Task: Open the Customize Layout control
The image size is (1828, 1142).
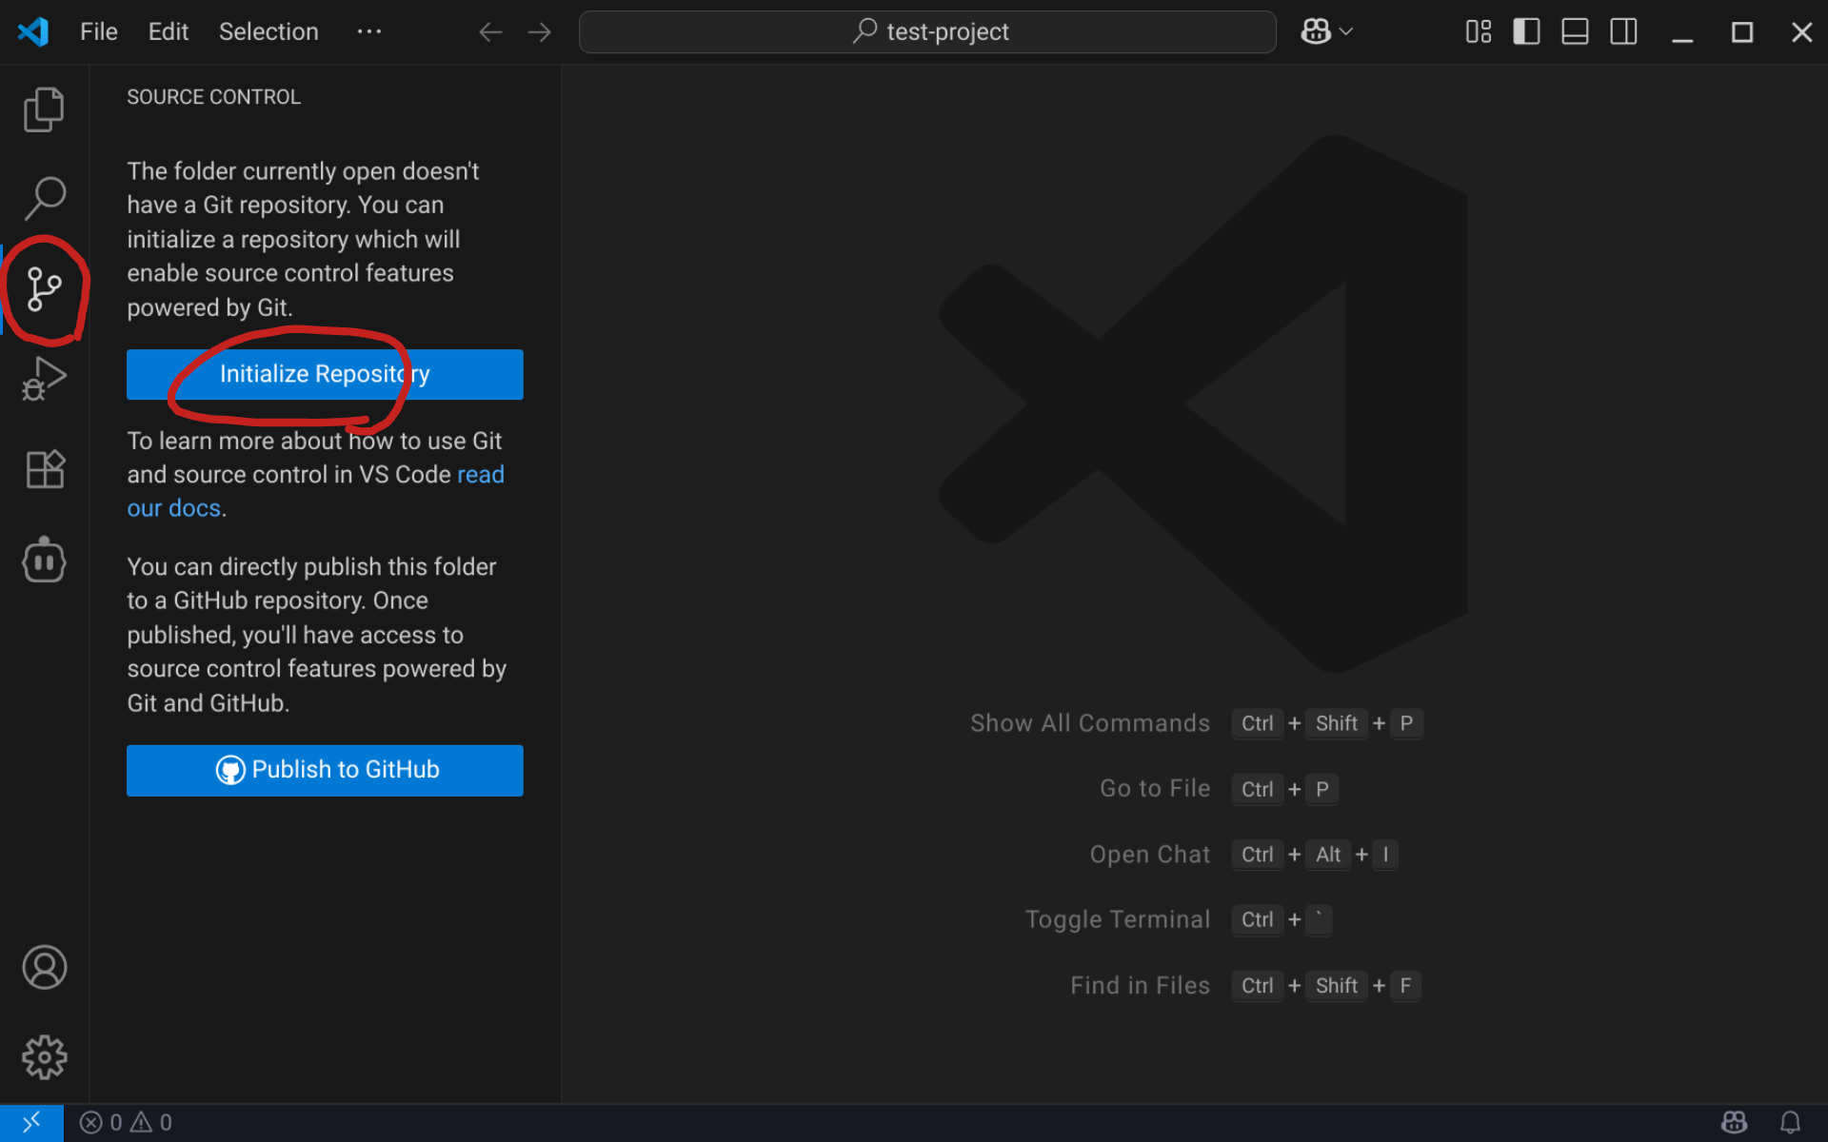Action: (1478, 32)
